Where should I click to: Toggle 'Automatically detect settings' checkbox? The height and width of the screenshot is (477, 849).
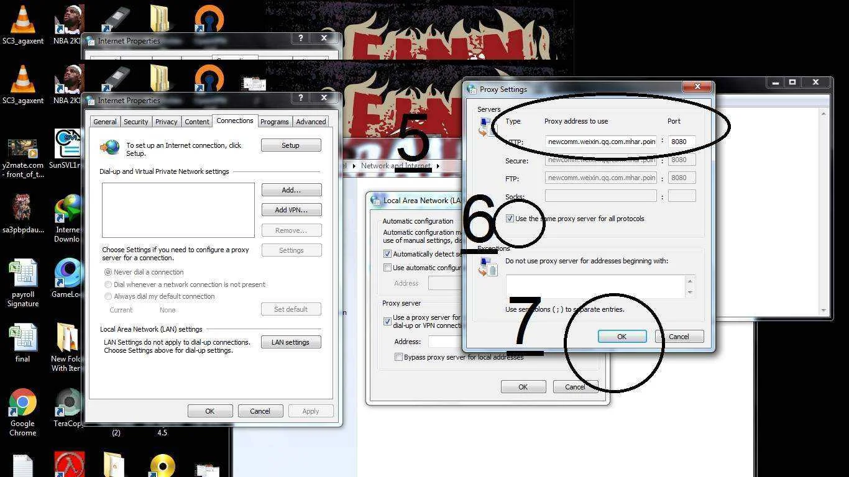pos(387,254)
